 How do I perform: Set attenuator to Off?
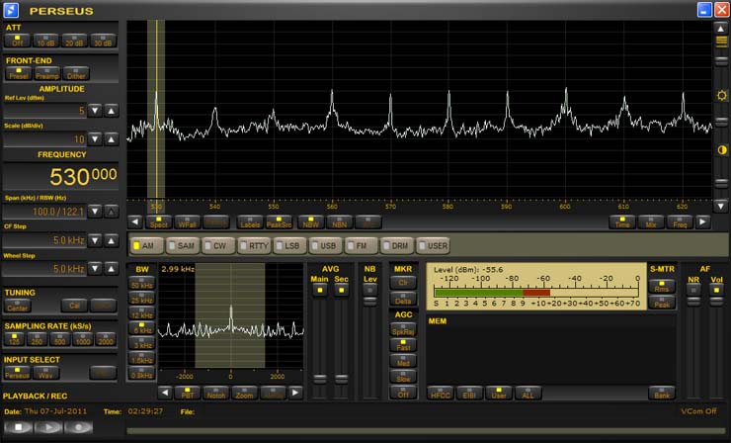(17, 41)
